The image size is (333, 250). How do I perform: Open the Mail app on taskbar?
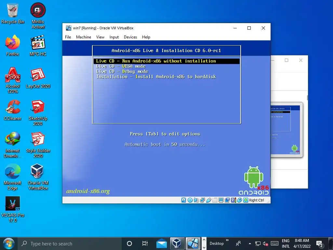pos(161,243)
